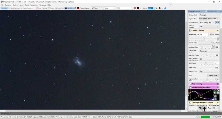Open the Cameras menu
The image size is (222, 119).
(8, 5)
